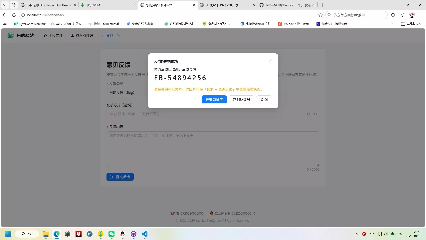
Task: Open the ByteDance IconPark bookmark
Action: [x=30, y=24]
